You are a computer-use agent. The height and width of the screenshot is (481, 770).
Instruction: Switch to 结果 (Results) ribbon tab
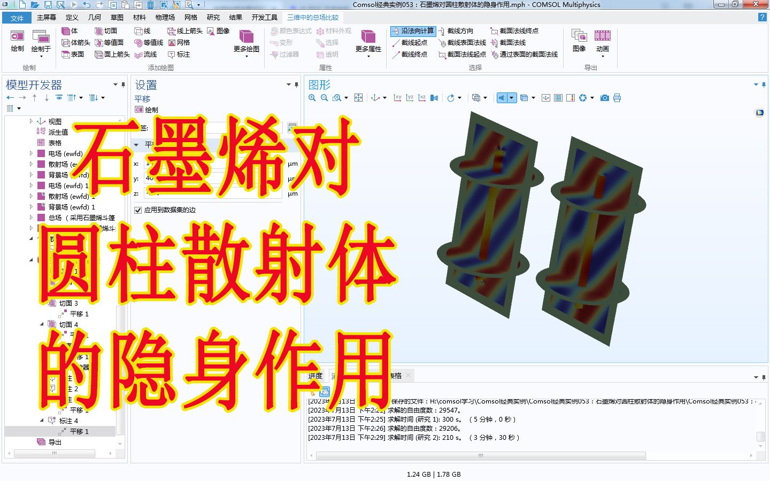(235, 18)
